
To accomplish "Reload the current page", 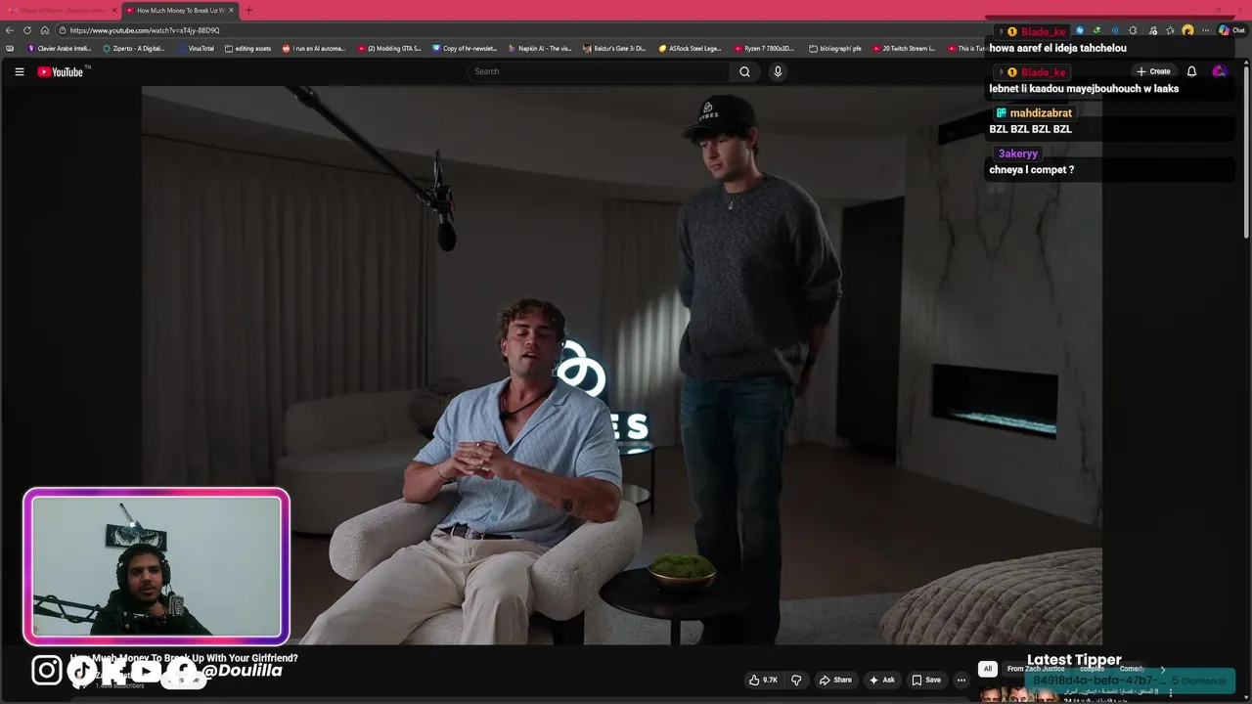I will 27,30.
